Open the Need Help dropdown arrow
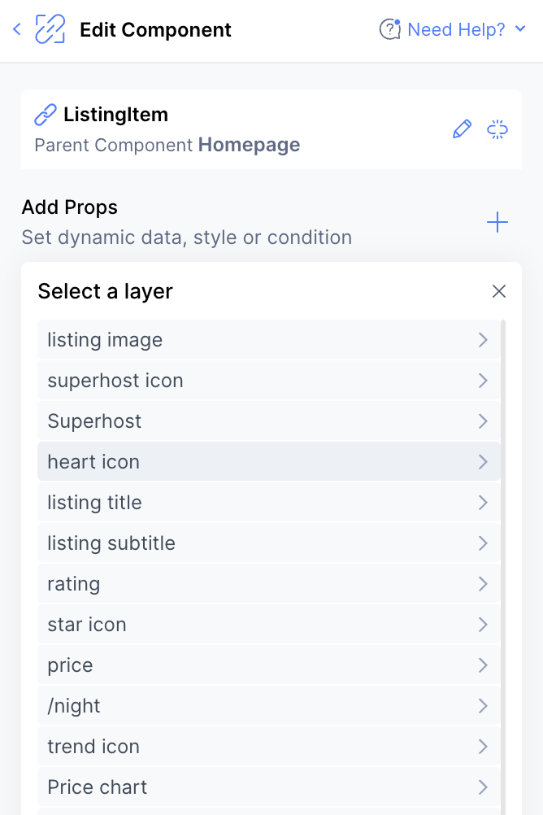This screenshot has width=543, height=815. point(520,28)
